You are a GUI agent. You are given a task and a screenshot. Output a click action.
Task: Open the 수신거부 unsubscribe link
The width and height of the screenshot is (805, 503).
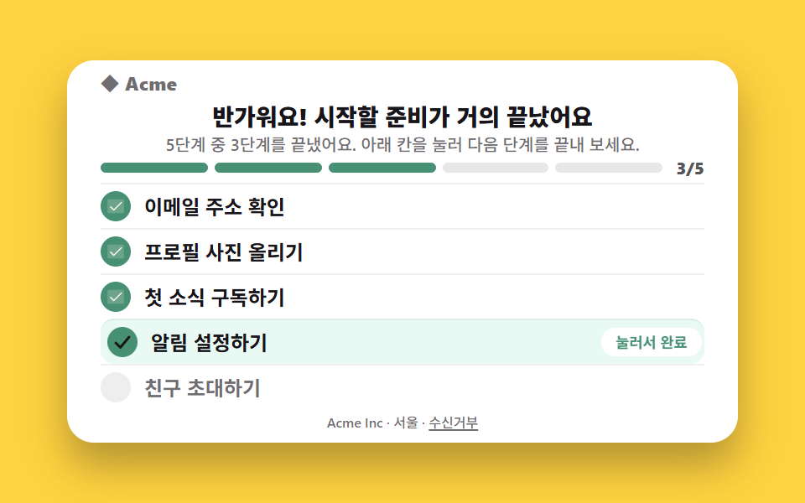click(454, 423)
